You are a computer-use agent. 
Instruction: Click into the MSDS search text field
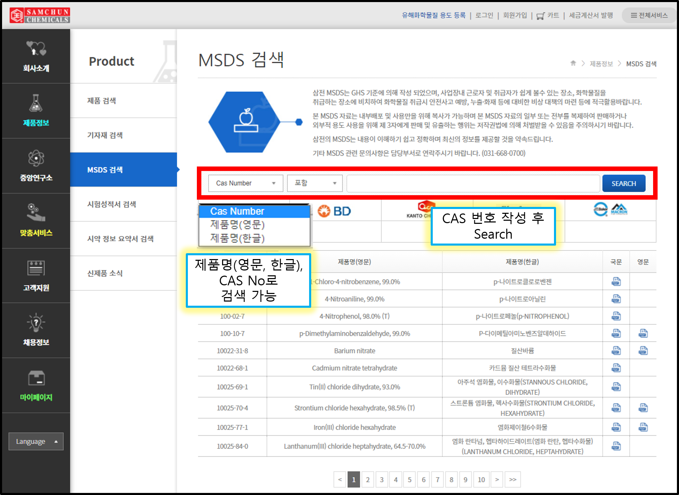[x=473, y=183]
